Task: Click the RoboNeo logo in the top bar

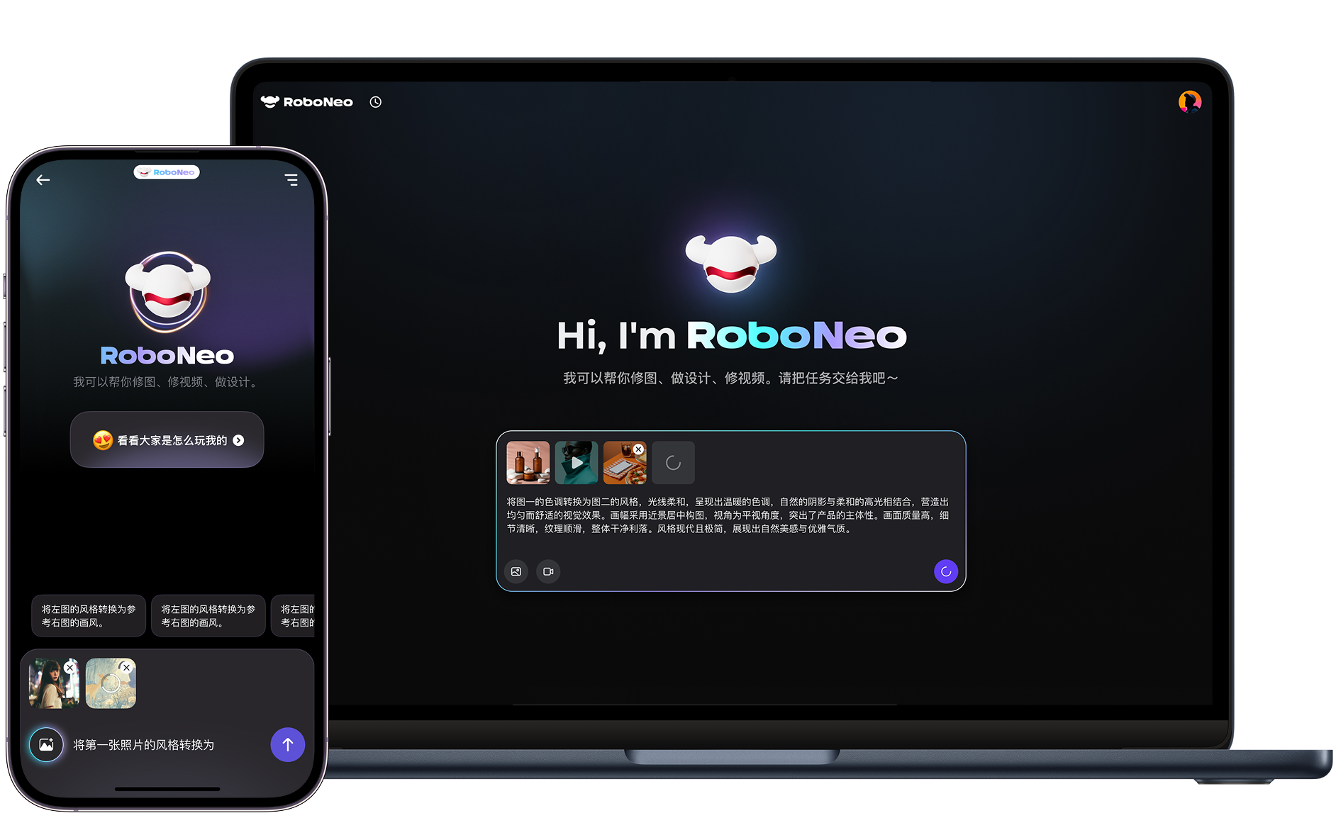Action: (306, 101)
